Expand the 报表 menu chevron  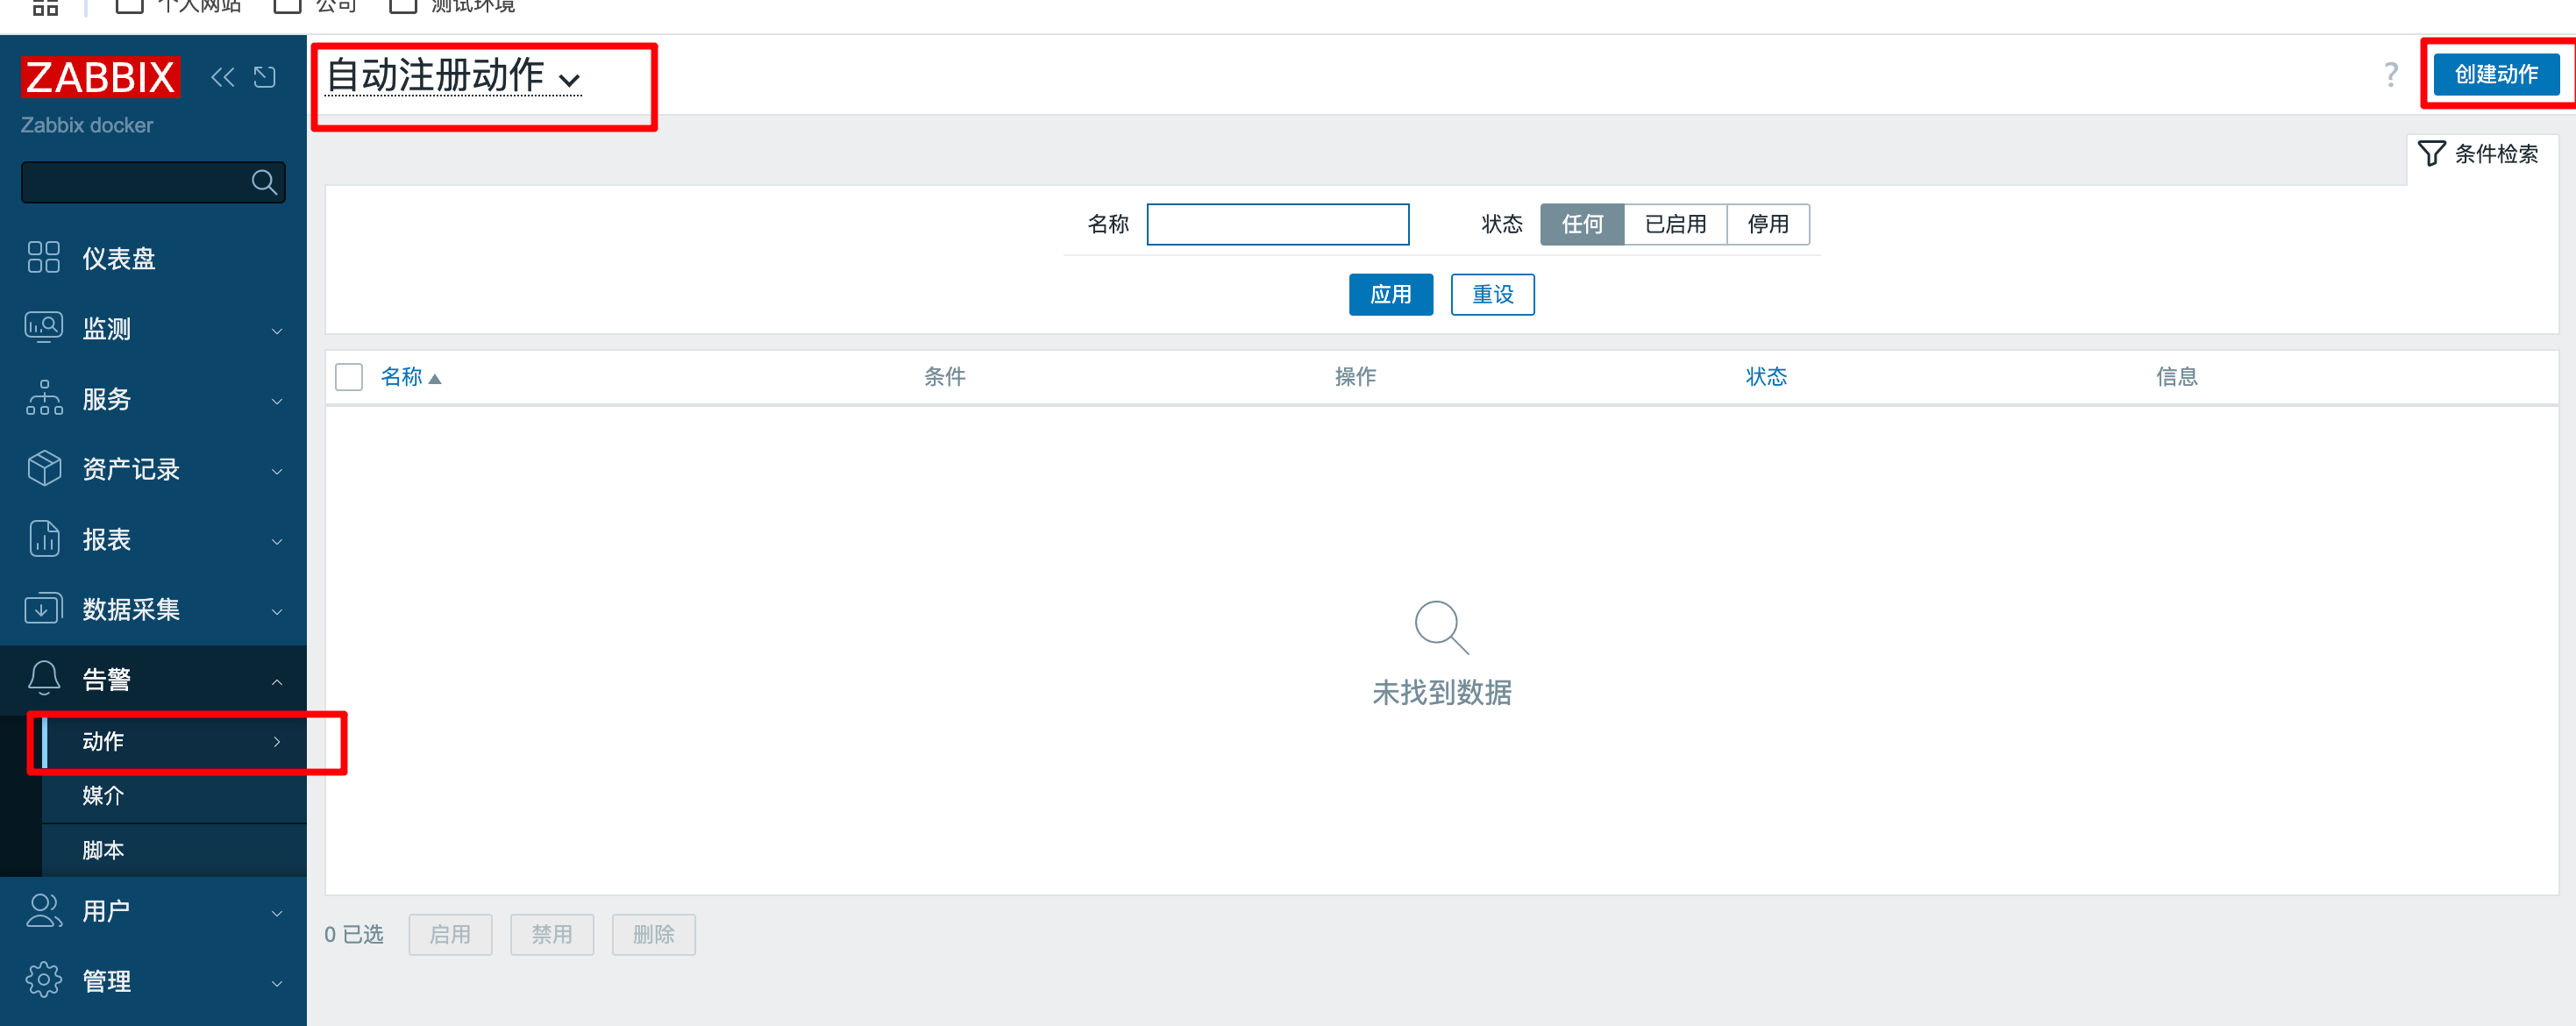[x=277, y=541]
